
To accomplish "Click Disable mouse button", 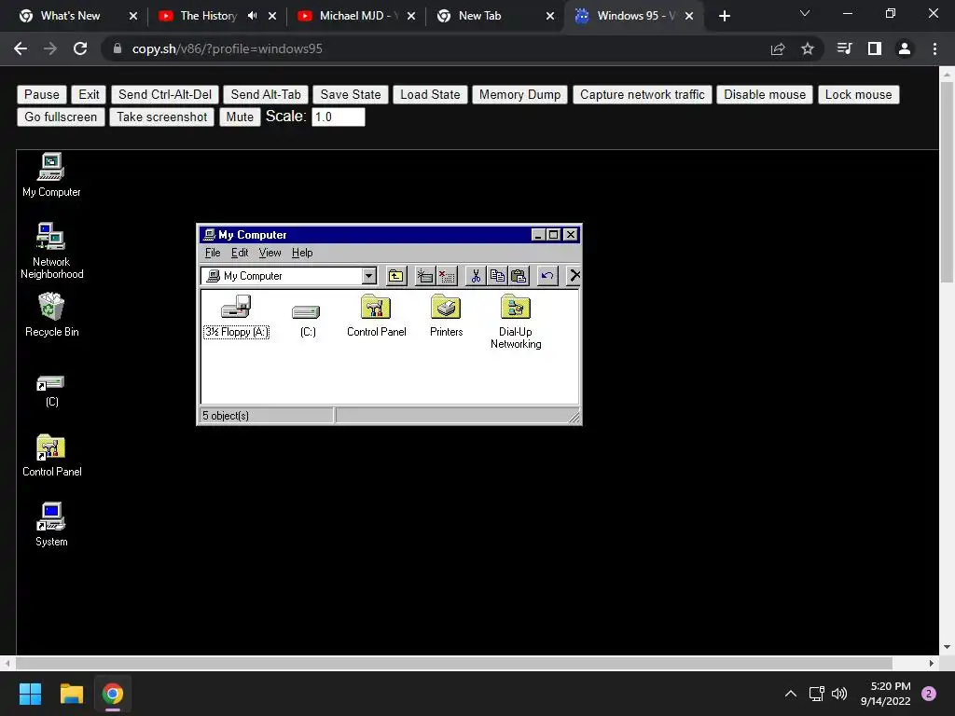I will [x=765, y=94].
